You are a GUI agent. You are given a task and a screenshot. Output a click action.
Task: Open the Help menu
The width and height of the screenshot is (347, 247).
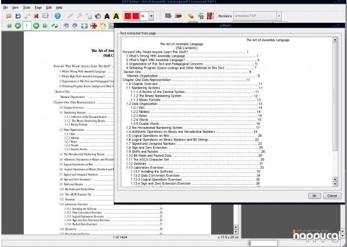[x=59, y=8]
